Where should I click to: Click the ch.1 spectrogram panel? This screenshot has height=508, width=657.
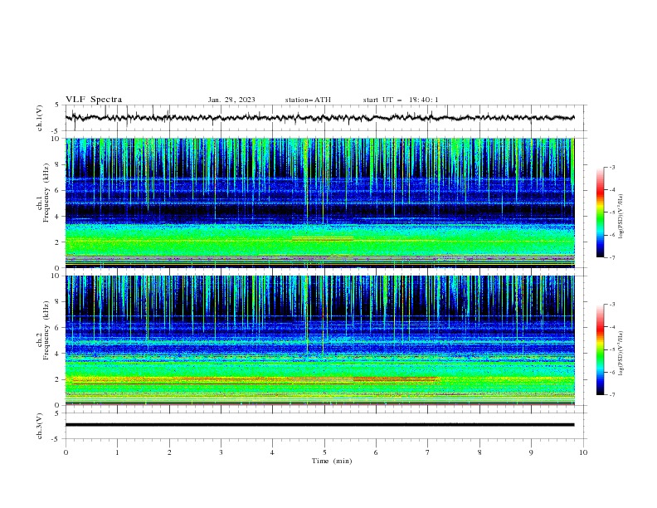(x=319, y=203)
